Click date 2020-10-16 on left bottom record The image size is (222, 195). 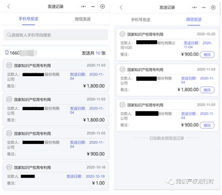[96, 167]
